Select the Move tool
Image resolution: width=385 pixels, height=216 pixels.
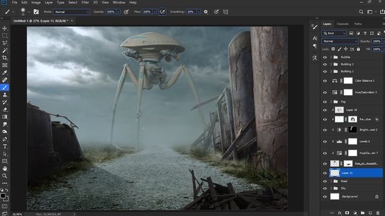tap(5, 28)
